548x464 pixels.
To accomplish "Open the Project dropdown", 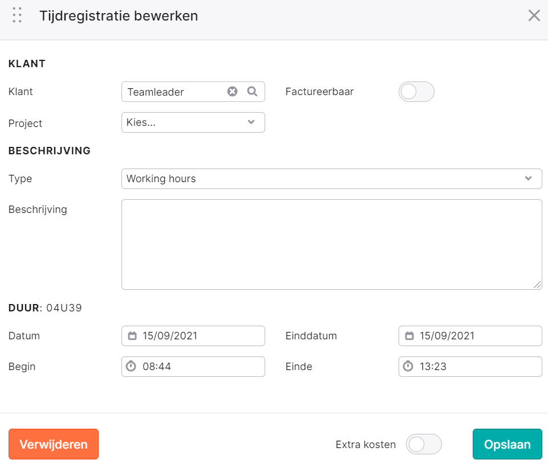I will [193, 122].
